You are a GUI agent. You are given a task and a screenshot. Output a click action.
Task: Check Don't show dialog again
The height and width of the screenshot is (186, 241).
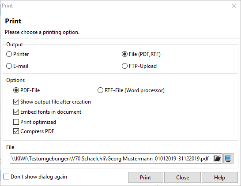[x=35, y=177]
